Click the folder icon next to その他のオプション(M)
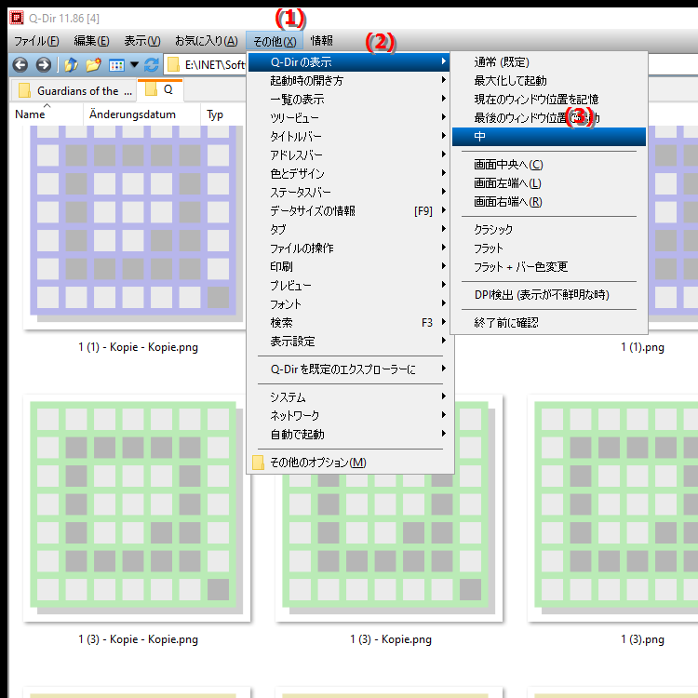This screenshot has width=698, height=698. [x=258, y=463]
